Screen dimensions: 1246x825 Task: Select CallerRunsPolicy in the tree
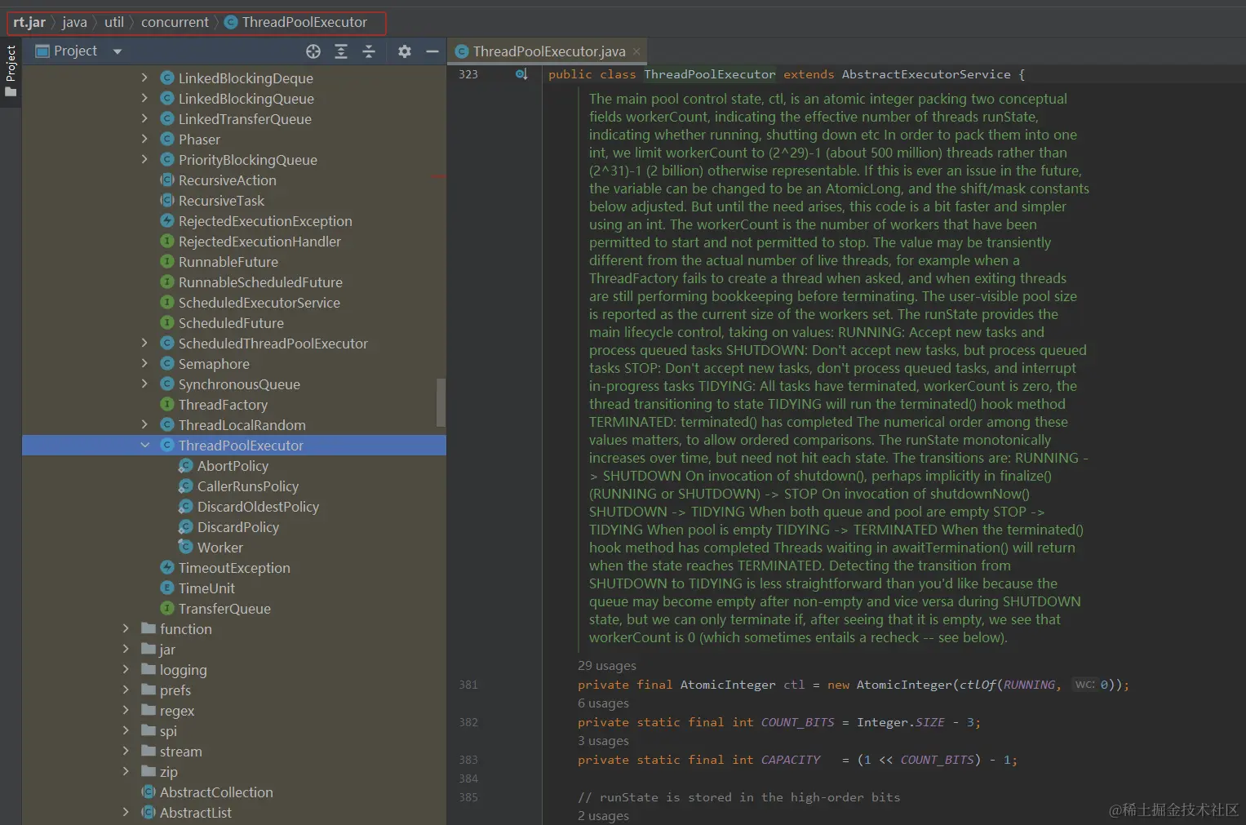click(x=248, y=486)
